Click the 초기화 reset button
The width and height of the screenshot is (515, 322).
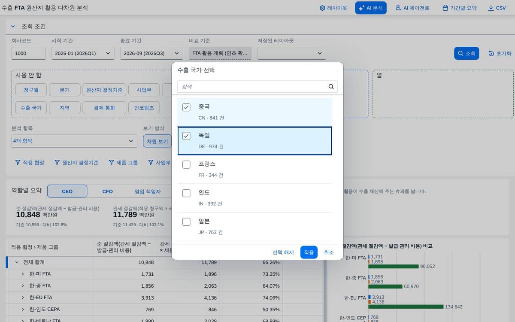click(x=500, y=53)
